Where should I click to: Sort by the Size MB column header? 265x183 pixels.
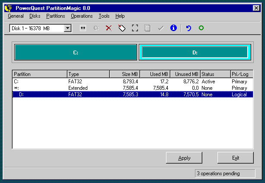tap(125, 74)
